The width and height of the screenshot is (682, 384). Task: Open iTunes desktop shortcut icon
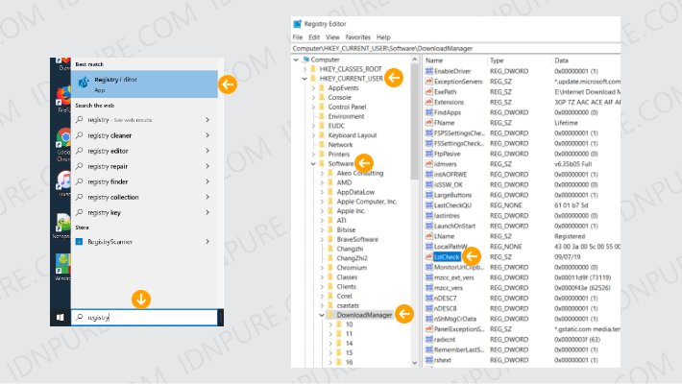[64, 180]
